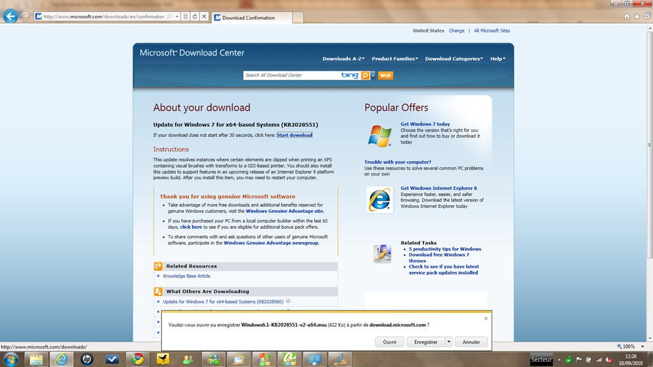Expand the Help menu
The width and height of the screenshot is (653, 367).
tap(497, 59)
